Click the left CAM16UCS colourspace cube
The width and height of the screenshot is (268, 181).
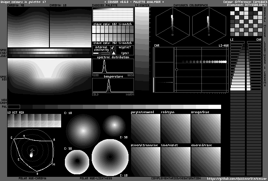[172, 26]
